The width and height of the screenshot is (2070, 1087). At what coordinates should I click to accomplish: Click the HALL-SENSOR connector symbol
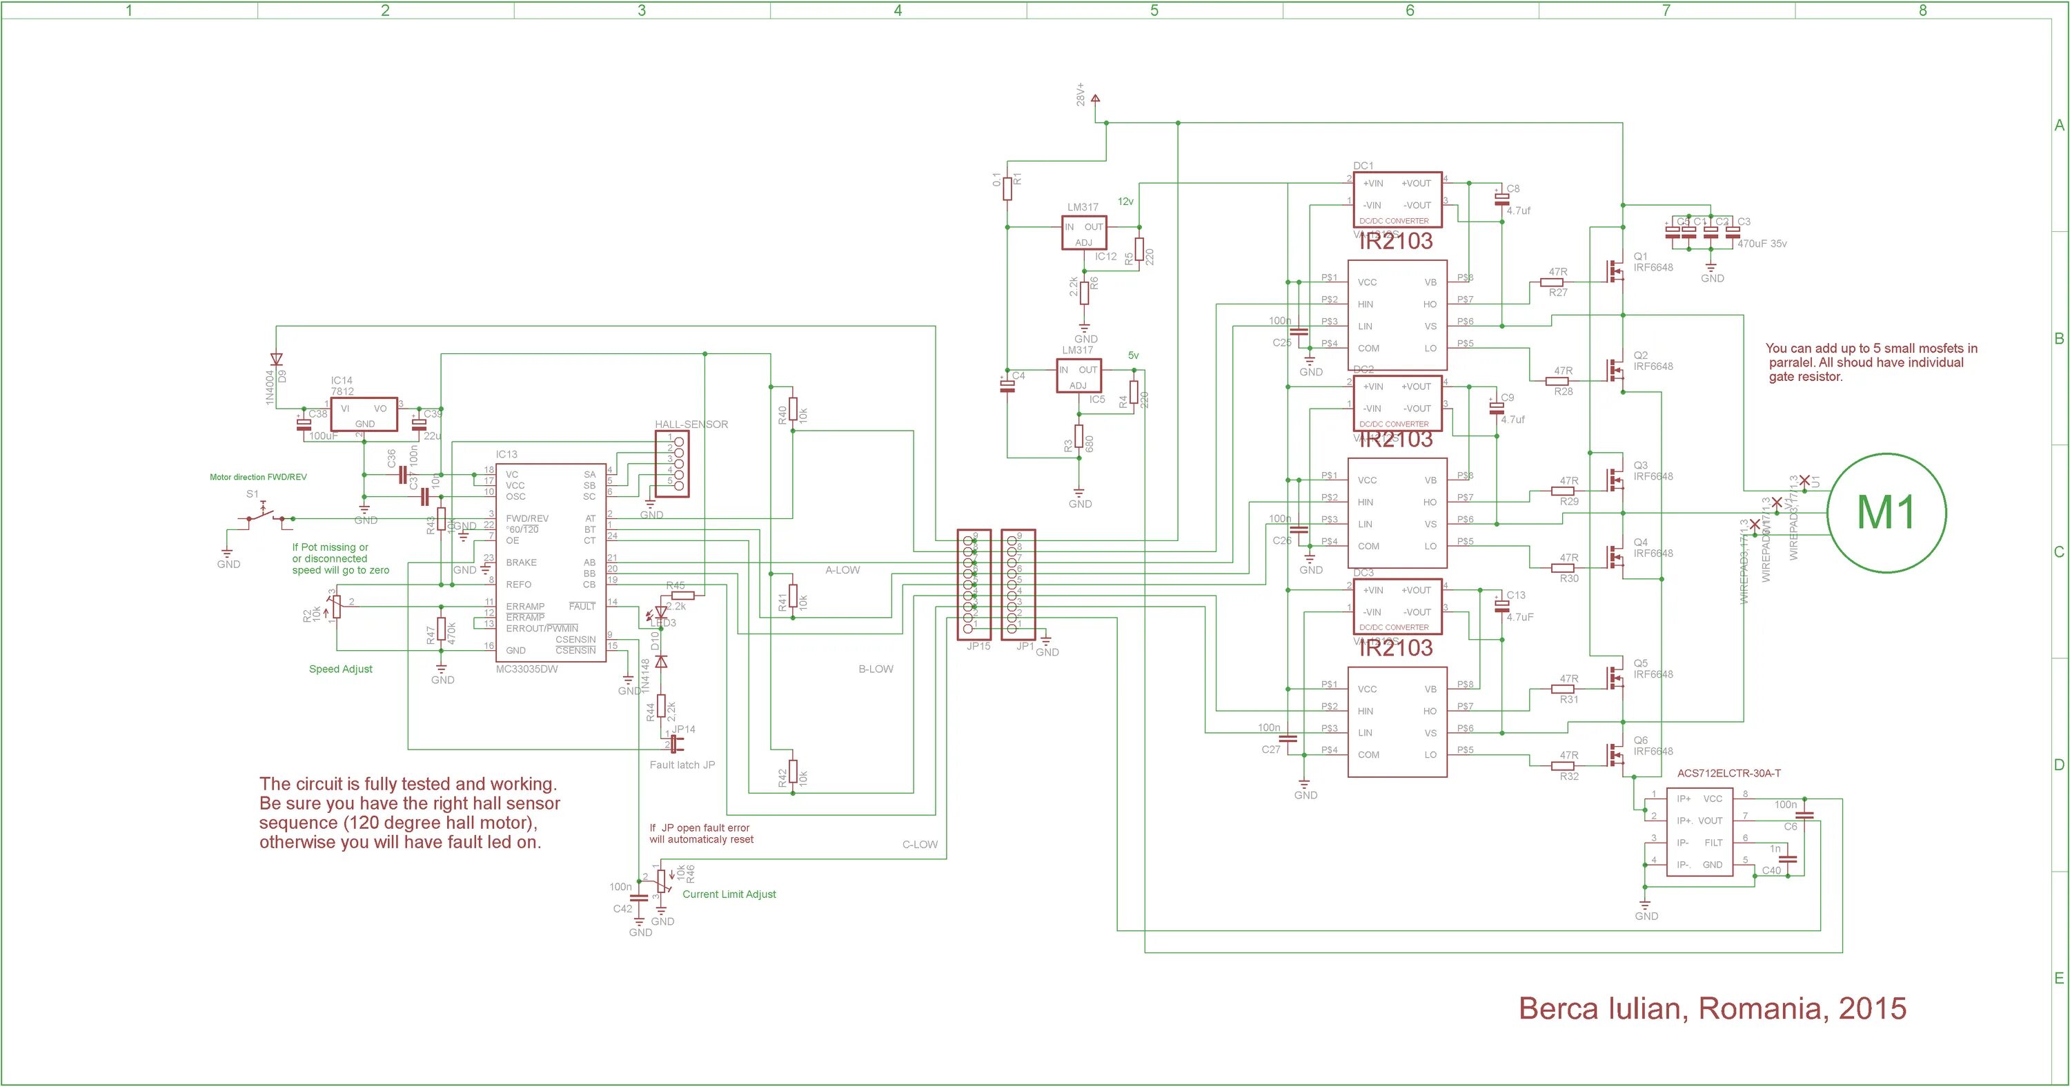click(673, 463)
